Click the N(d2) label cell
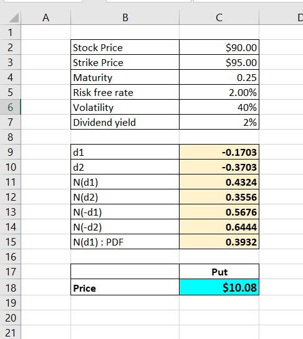Screen dimensions: 303x339 (x=125, y=197)
